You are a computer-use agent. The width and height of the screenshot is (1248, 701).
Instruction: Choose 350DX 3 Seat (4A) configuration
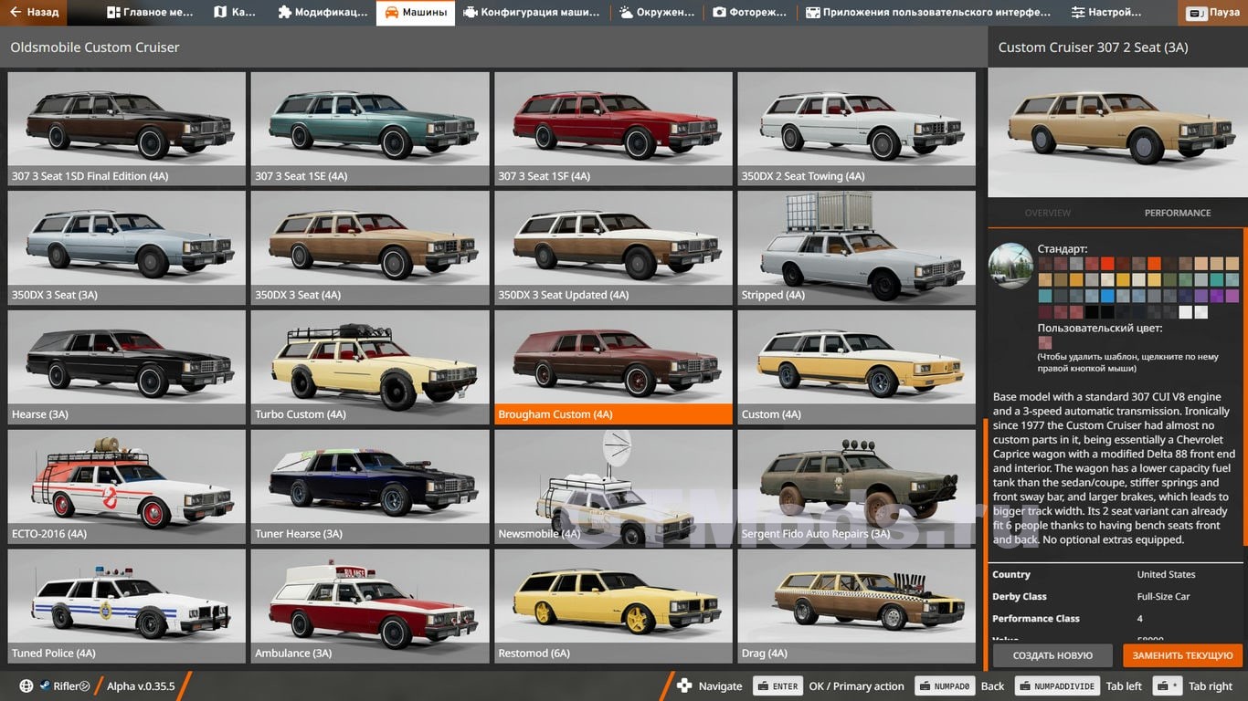point(370,248)
